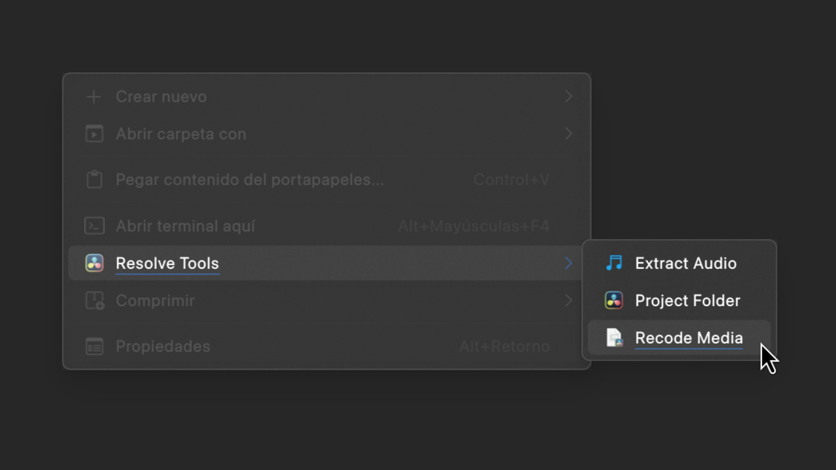Expand the Abrir carpeta con chevron
Image resolution: width=836 pixels, height=470 pixels.
pos(568,134)
